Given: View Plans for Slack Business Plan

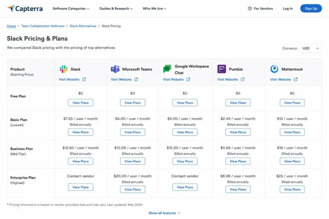Looking at the screenshot, I should 81,161.
